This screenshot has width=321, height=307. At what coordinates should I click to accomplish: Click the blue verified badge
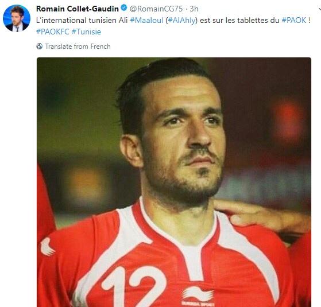click(124, 8)
